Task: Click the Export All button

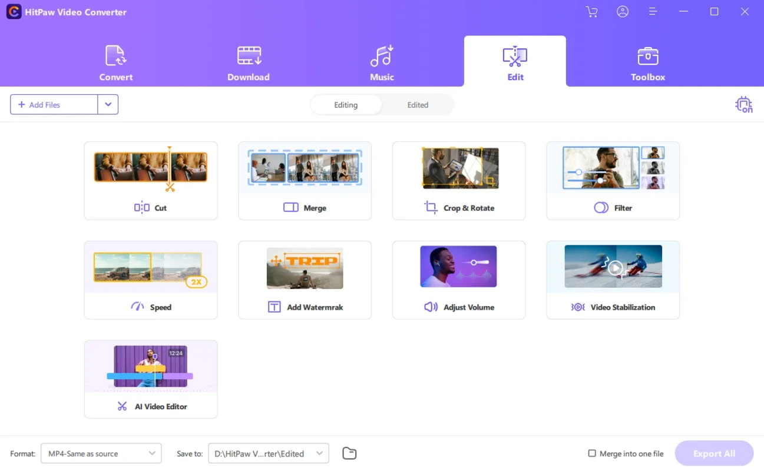Action: [714, 453]
